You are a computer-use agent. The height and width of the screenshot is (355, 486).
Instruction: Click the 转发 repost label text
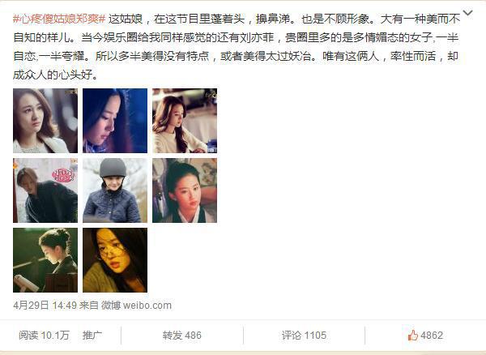point(173,336)
